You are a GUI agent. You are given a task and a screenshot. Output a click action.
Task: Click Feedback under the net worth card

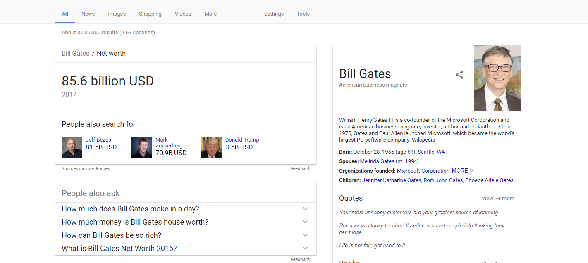(300, 168)
